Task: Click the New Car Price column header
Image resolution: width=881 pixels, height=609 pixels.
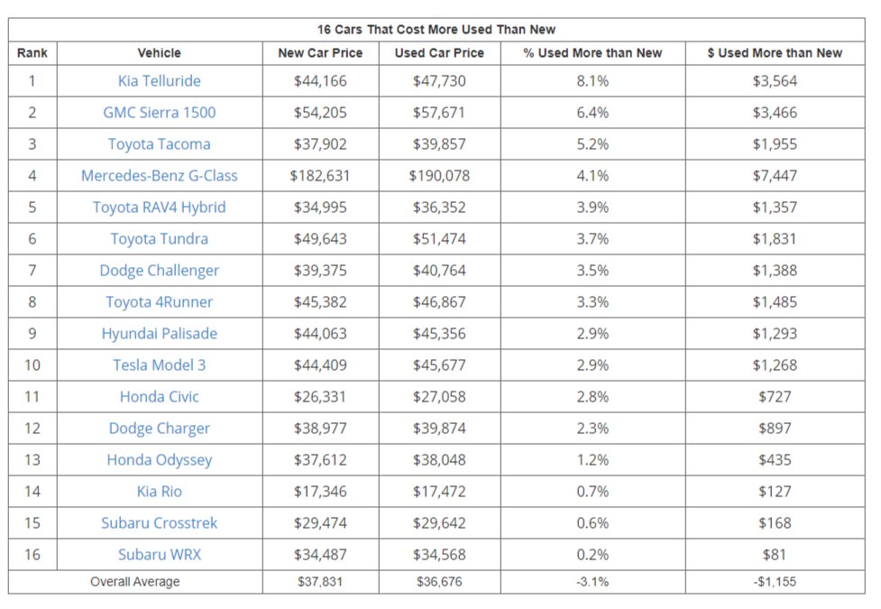Action: pyautogui.click(x=320, y=53)
